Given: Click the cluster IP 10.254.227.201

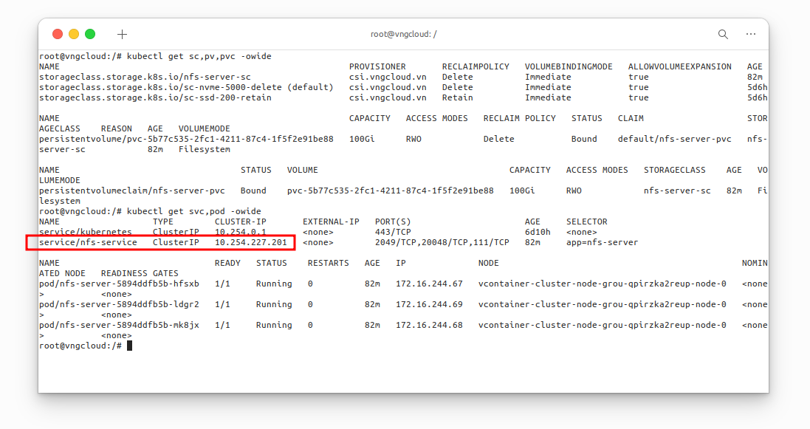Looking at the screenshot, I should click(x=250, y=242).
